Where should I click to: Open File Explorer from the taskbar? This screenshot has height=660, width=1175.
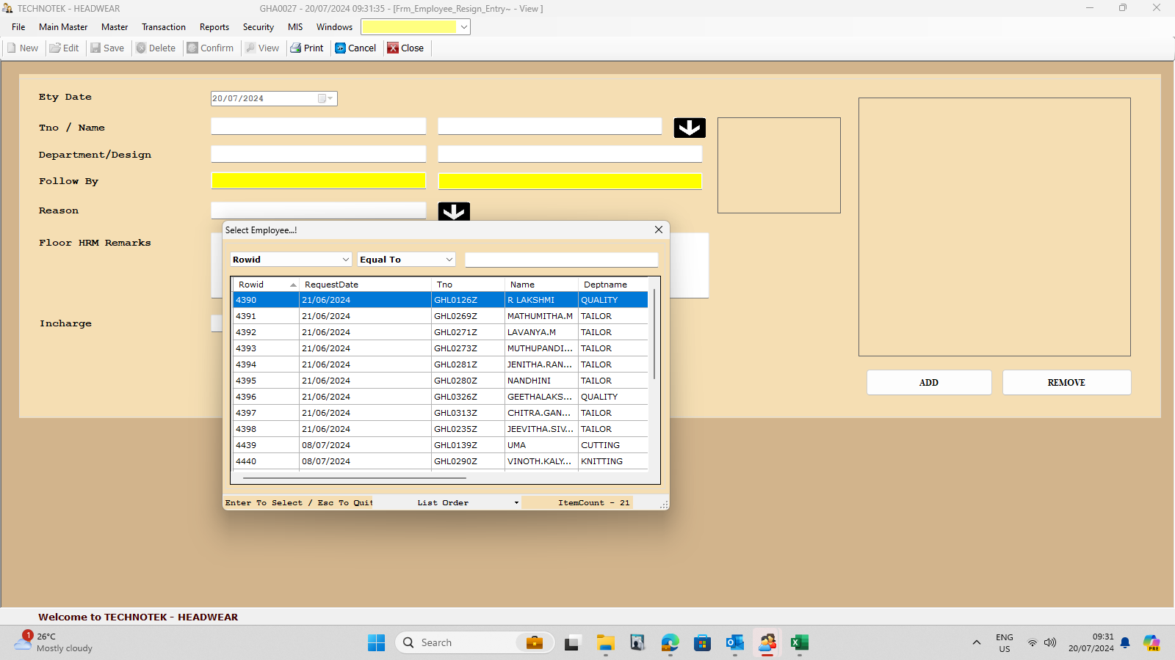click(x=605, y=643)
